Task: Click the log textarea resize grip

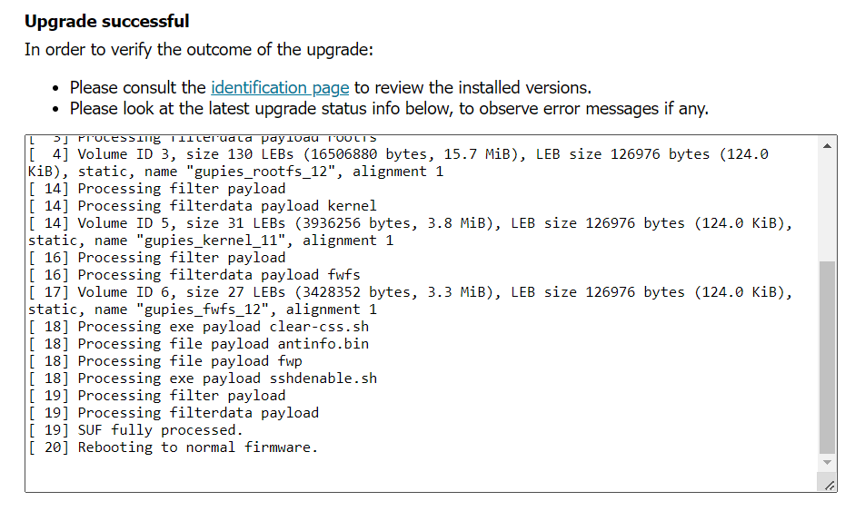Action: (x=829, y=485)
